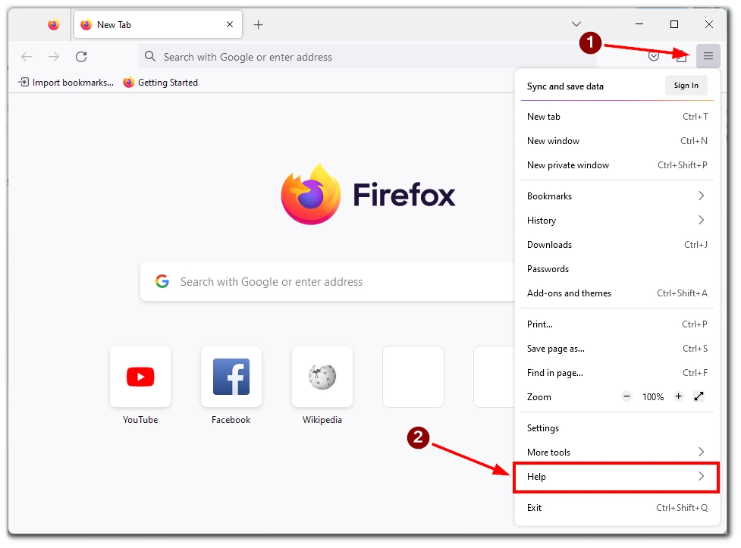Click the first empty shortcut tile
The height and width of the screenshot is (548, 741).
(x=413, y=377)
